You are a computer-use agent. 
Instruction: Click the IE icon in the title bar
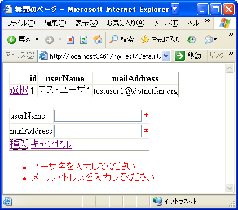coord(8,9)
